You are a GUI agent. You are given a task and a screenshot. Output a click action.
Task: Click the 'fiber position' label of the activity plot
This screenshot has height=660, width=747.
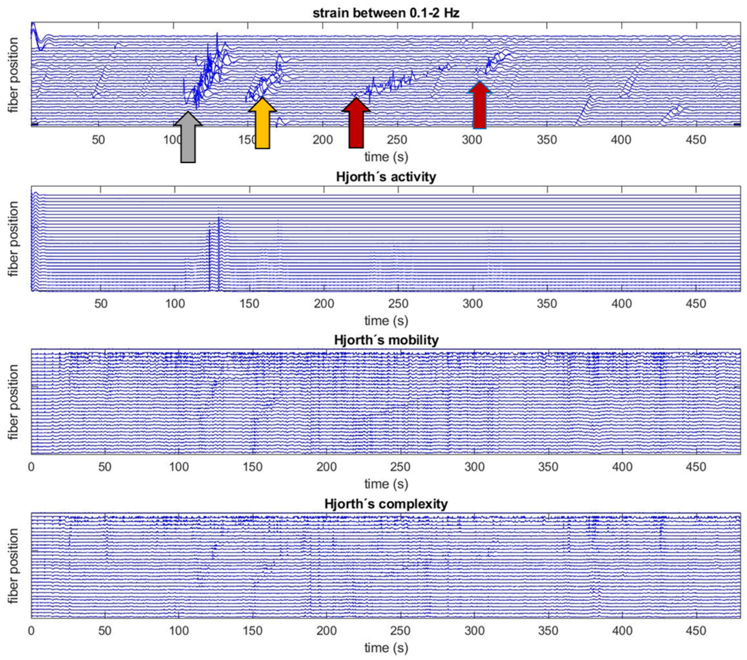(13, 239)
